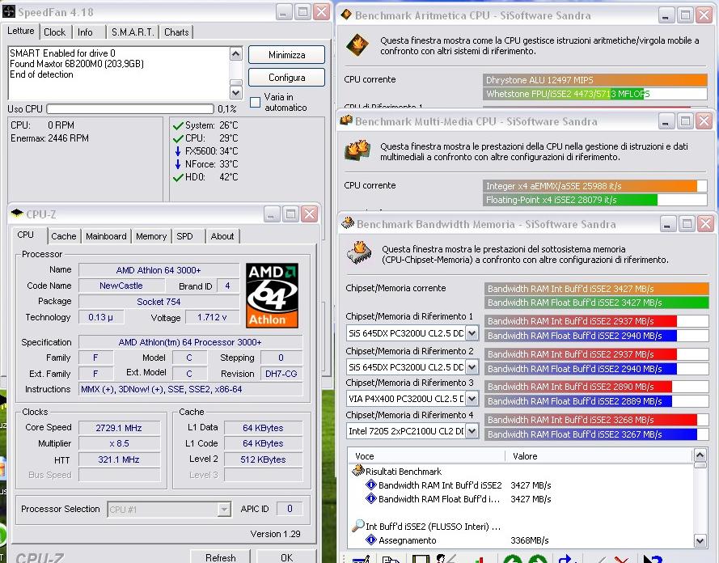Click Benchmark Multi-Media CPU title bar icon
The height and width of the screenshot is (563, 719).
346,121
